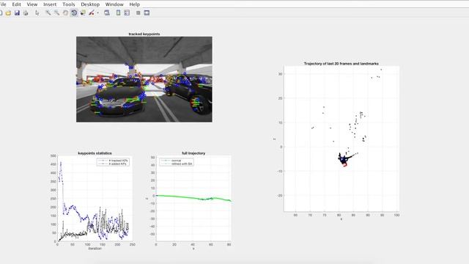Save the current figure
This screenshot has width=469, height=264.
click(x=17, y=13)
